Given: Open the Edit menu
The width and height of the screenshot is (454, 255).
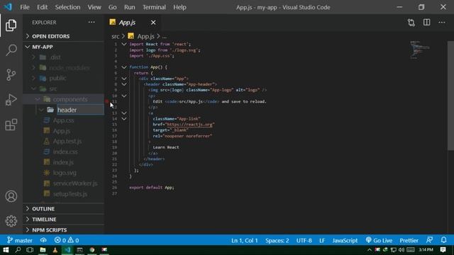Looking at the screenshot, I should point(42,7).
